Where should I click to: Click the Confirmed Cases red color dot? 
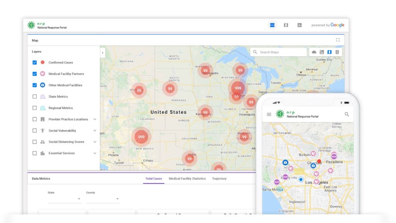pyautogui.click(x=43, y=62)
